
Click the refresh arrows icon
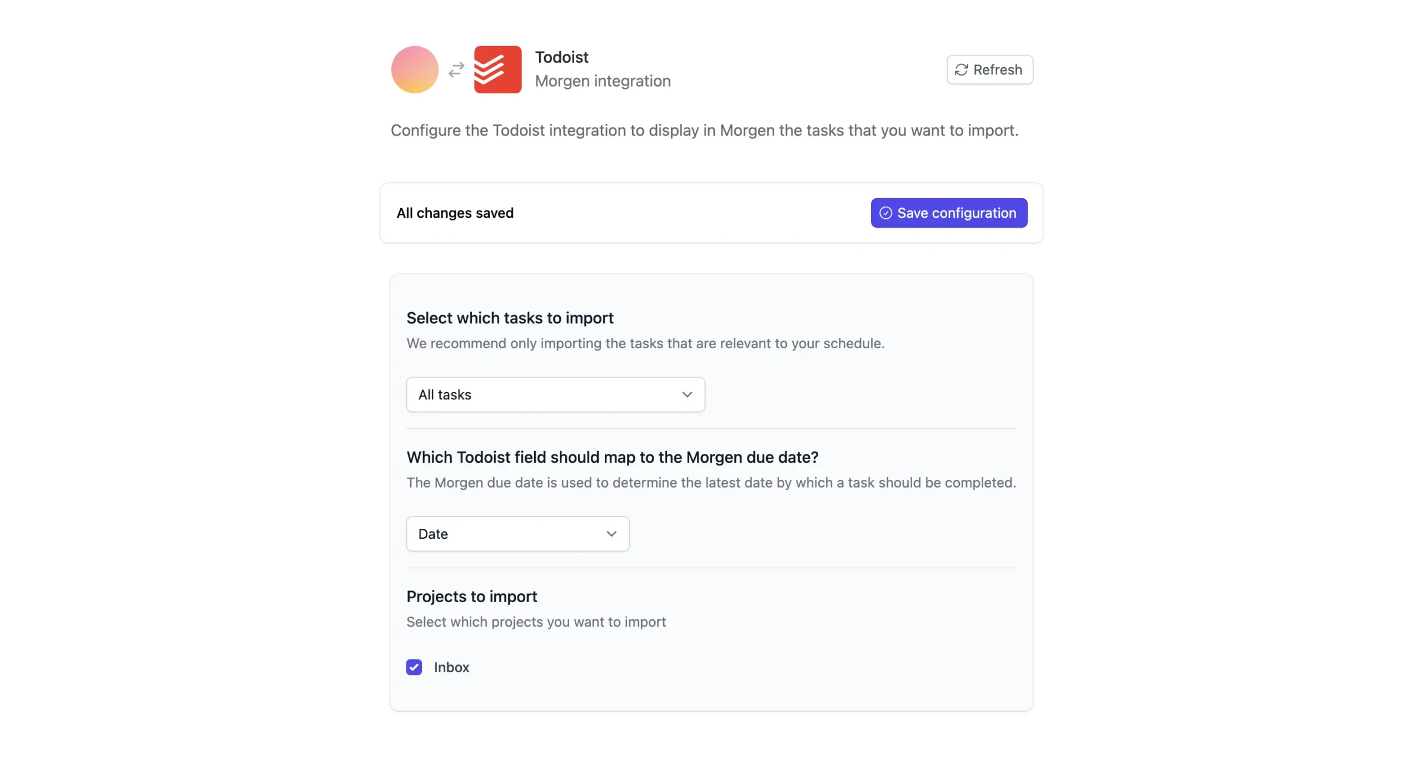coord(962,69)
